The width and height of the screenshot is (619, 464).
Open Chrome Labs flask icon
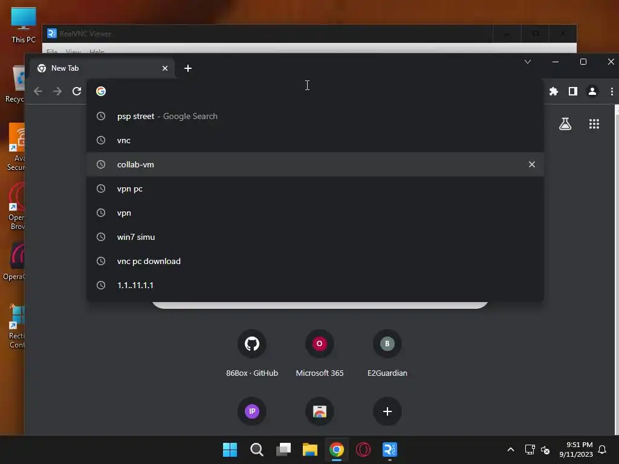click(565, 124)
